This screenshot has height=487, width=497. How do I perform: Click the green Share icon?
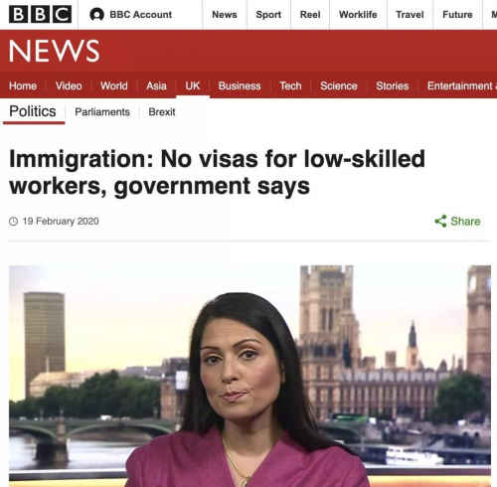point(440,221)
